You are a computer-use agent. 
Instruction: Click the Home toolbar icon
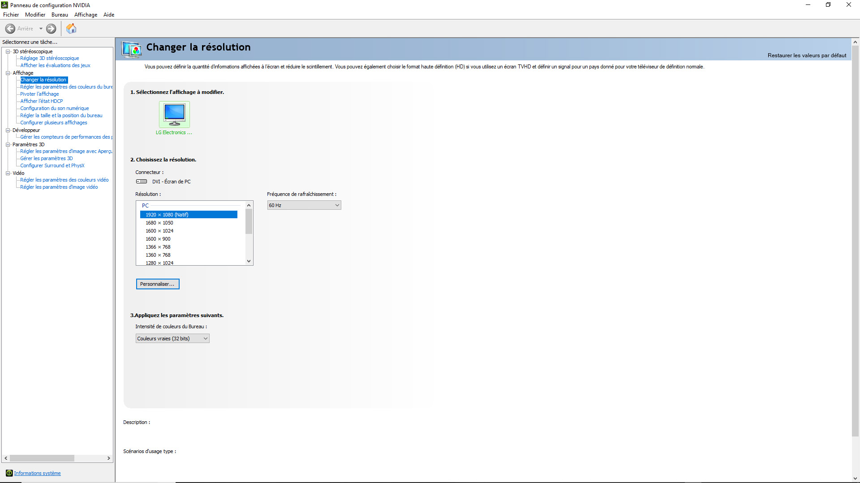[71, 29]
